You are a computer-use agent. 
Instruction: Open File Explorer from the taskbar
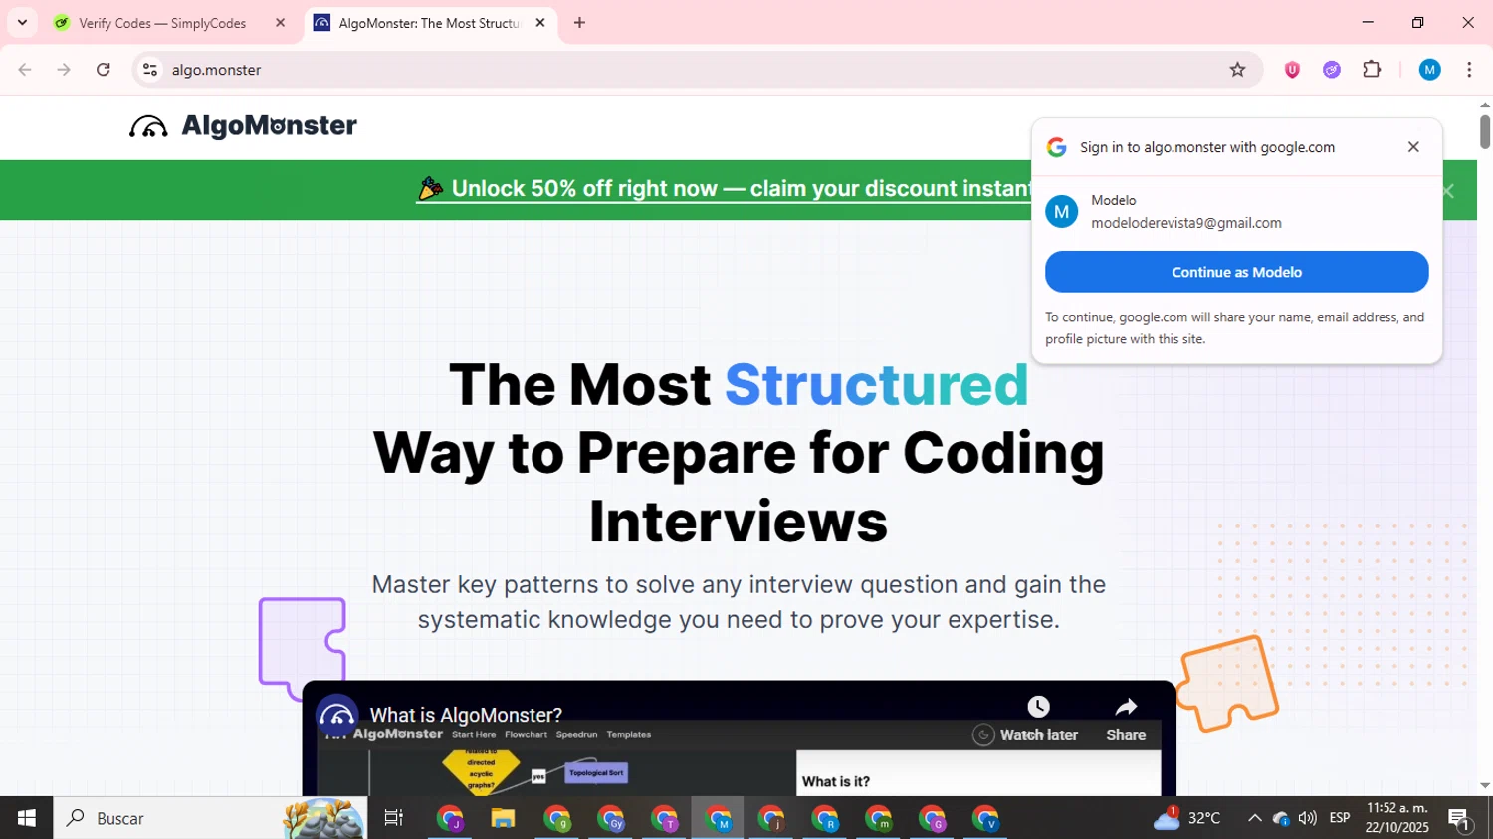pos(503,818)
